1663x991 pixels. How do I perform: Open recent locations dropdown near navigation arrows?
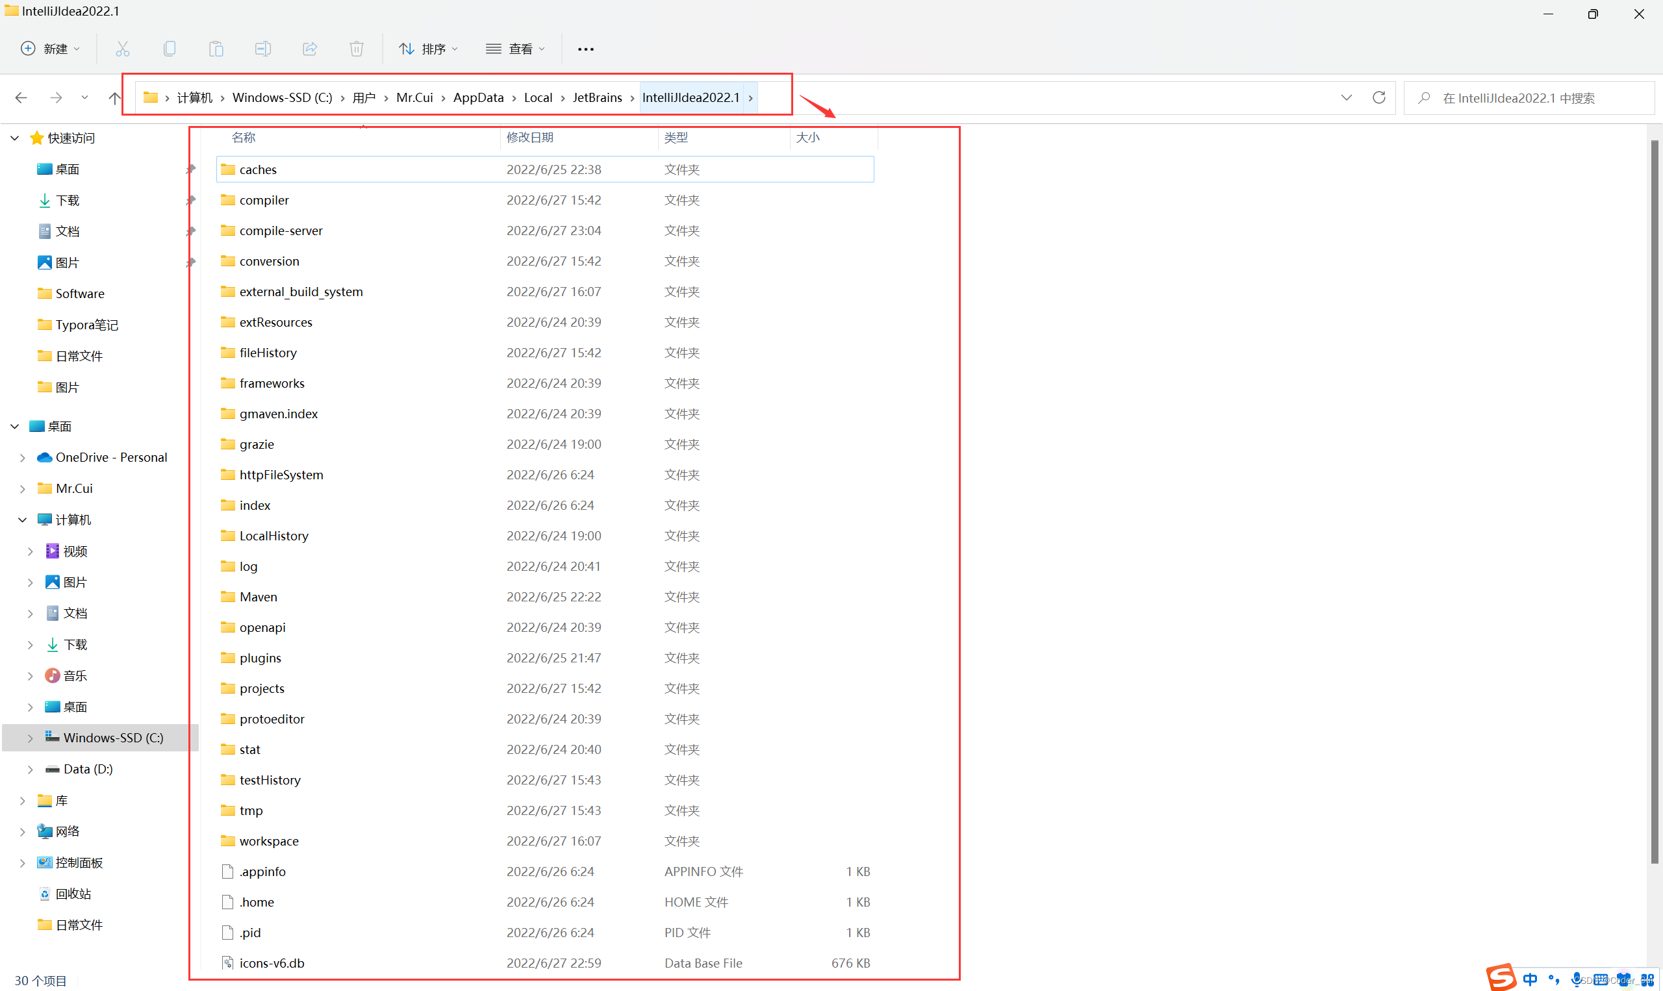(85, 98)
